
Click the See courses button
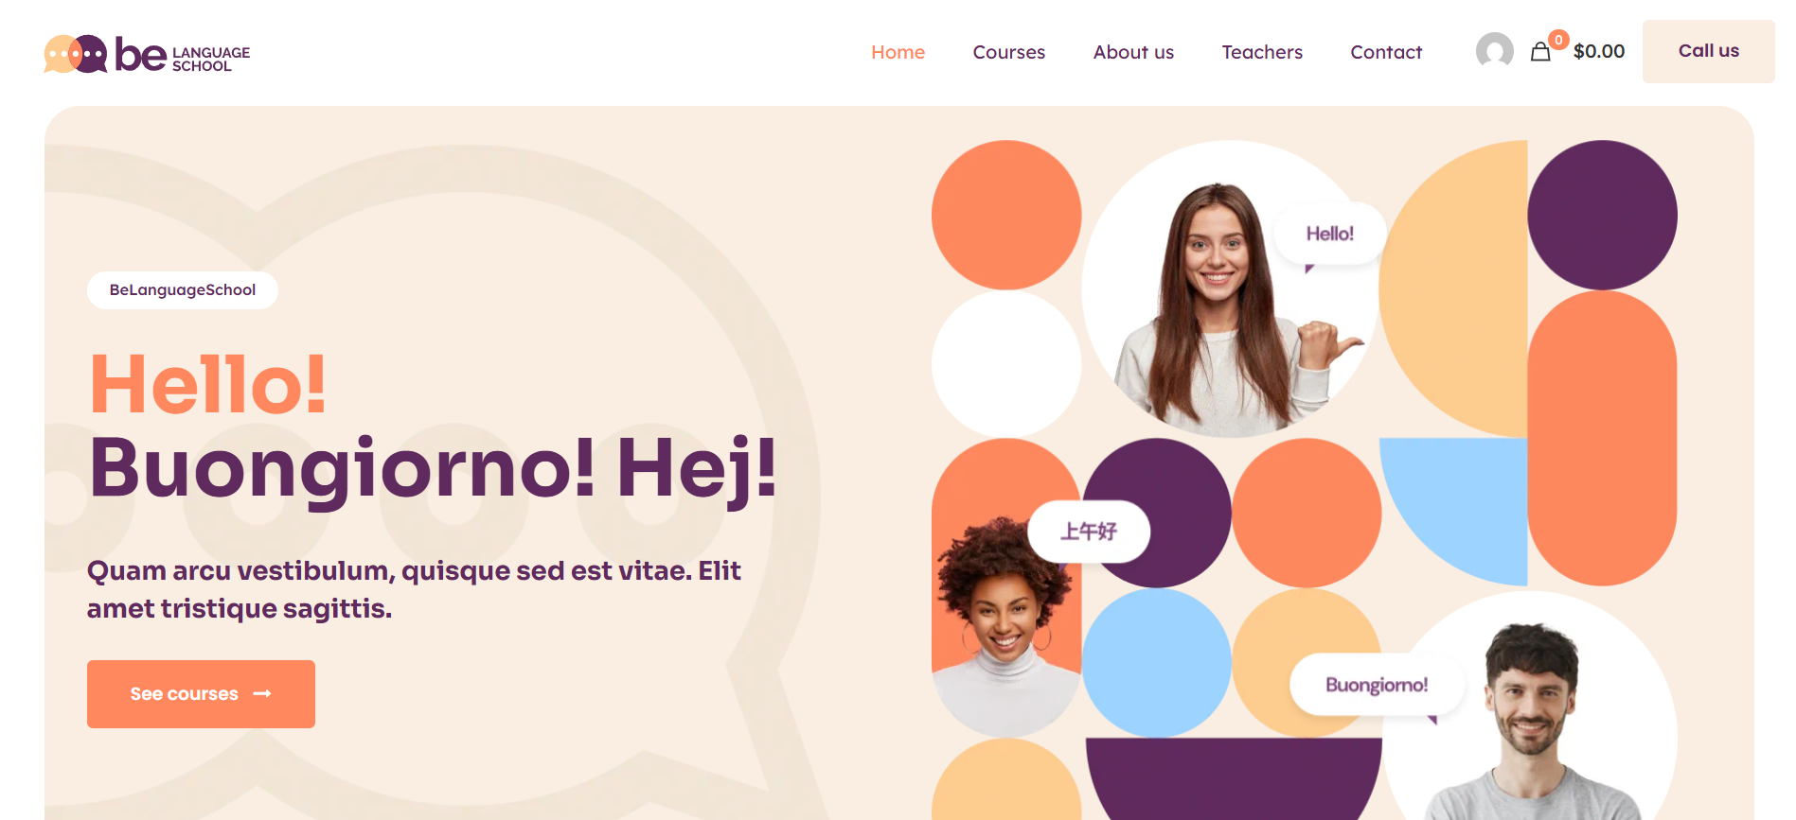point(201,694)
